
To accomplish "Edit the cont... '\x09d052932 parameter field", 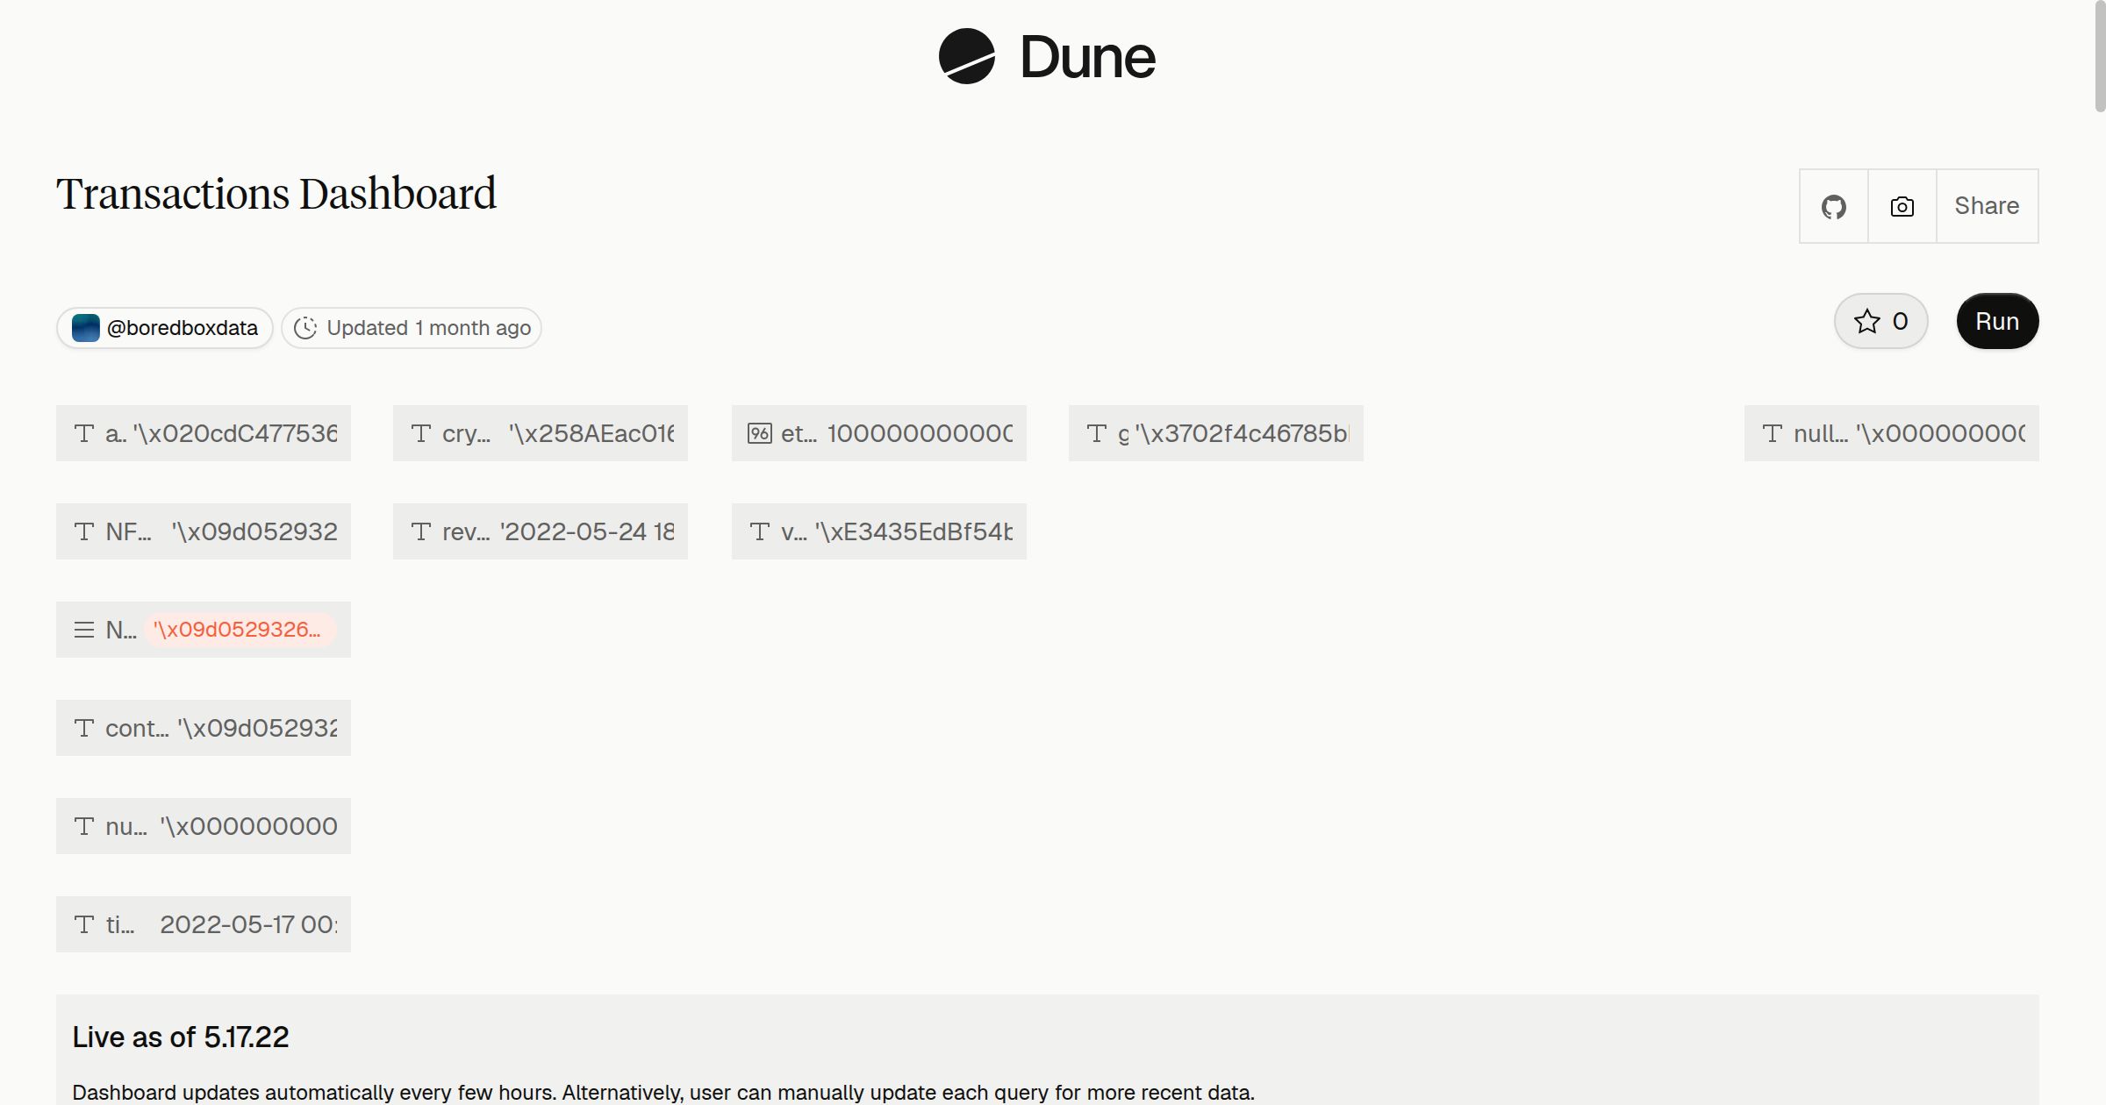I will (204, 728).
